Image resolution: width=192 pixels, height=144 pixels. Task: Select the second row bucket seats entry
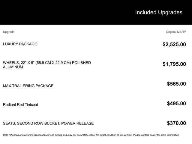coord(48,123)
